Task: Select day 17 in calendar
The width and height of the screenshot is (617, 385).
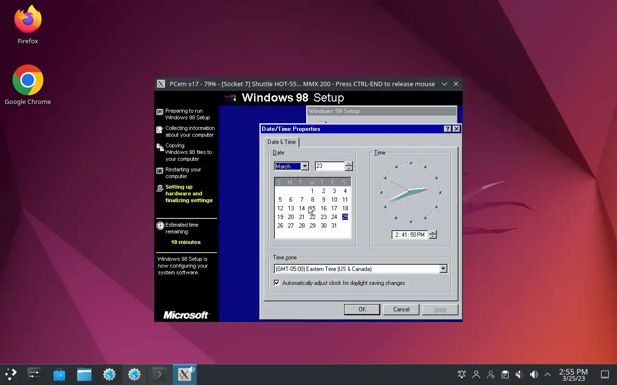Action: click(x=334, y=208)
